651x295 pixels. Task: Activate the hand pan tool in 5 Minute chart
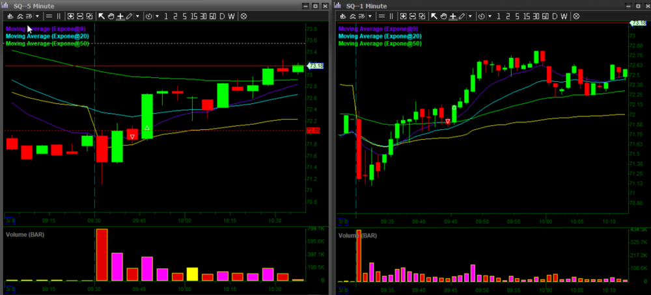click(111, 16)
